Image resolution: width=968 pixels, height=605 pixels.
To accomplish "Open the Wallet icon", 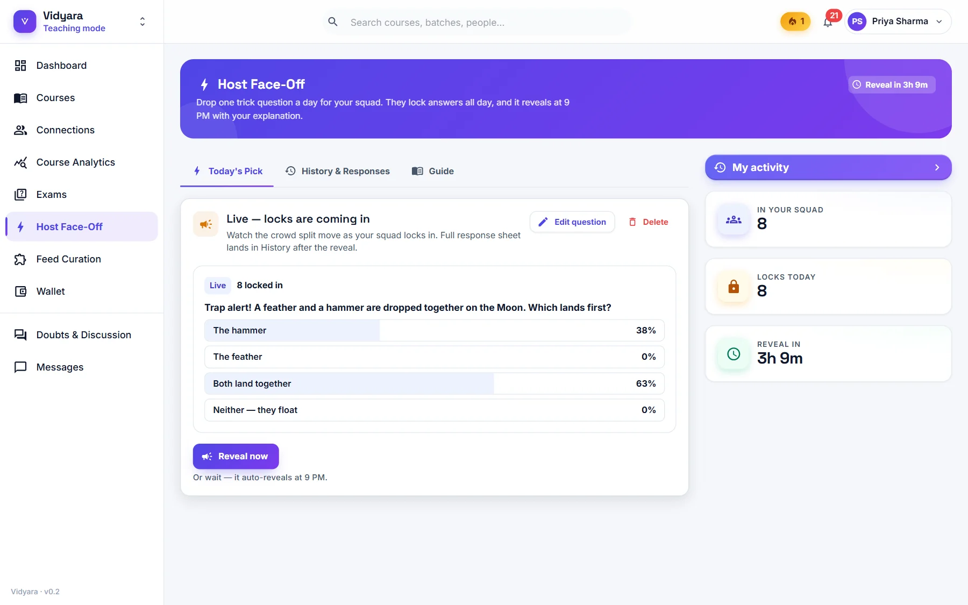I will coord(20,291).
